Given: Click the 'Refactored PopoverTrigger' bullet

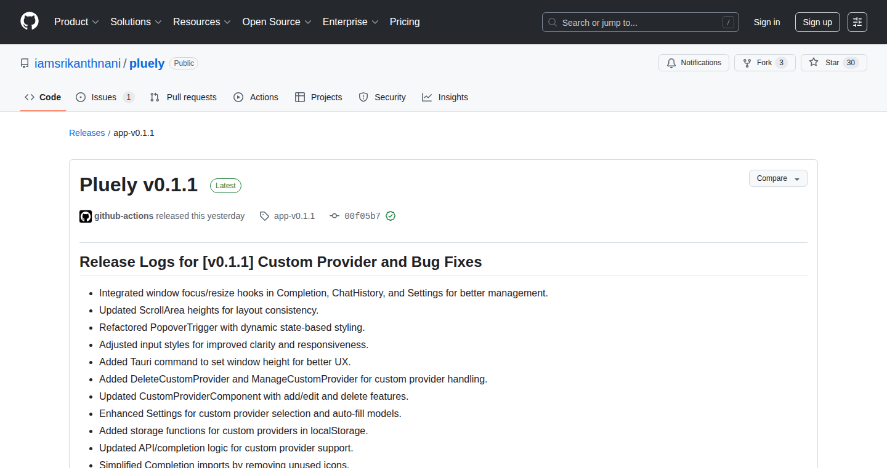Looking at the screenshot, I should pyautogui.click(x=232, y=327).
